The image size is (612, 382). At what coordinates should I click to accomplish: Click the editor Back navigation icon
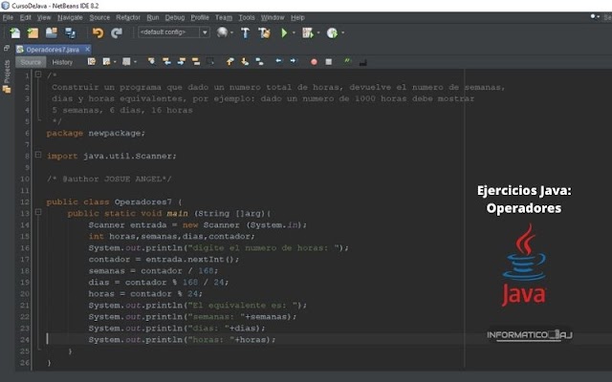[106, 61]
